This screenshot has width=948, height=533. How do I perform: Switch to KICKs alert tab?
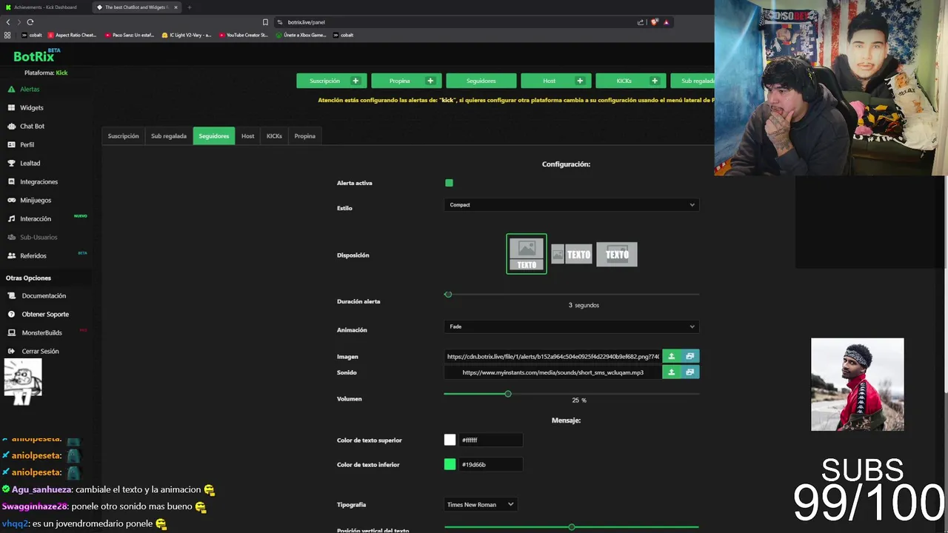[274, 136]
